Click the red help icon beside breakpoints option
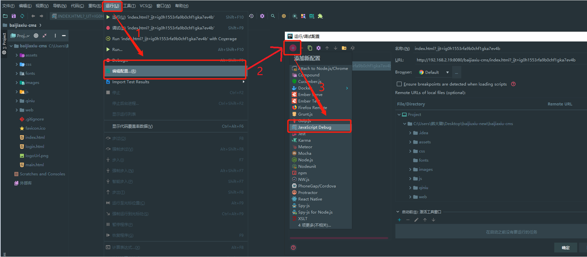Image resolution: width=587 pixels, height=257 pixels. tap(513, 84)
